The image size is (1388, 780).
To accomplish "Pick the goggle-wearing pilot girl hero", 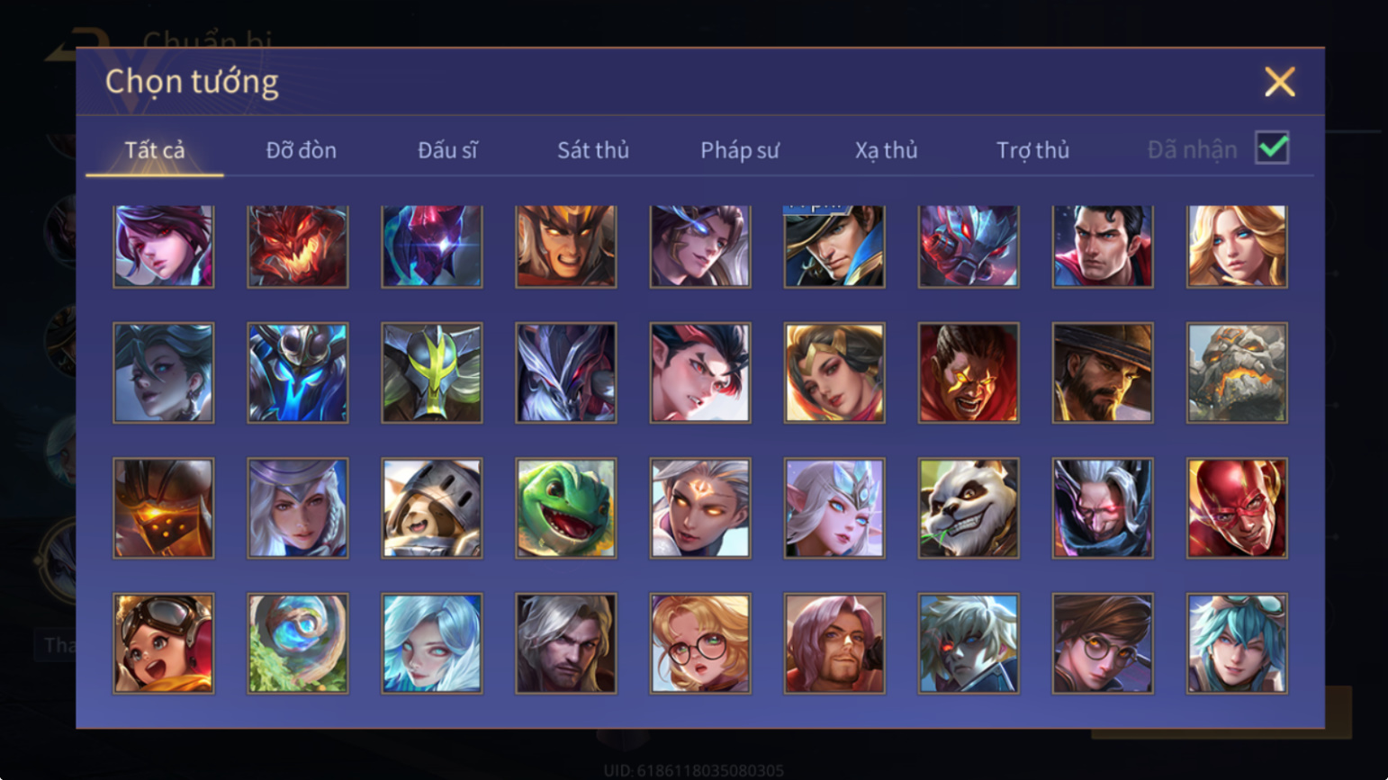I will (x=164, y=643).
